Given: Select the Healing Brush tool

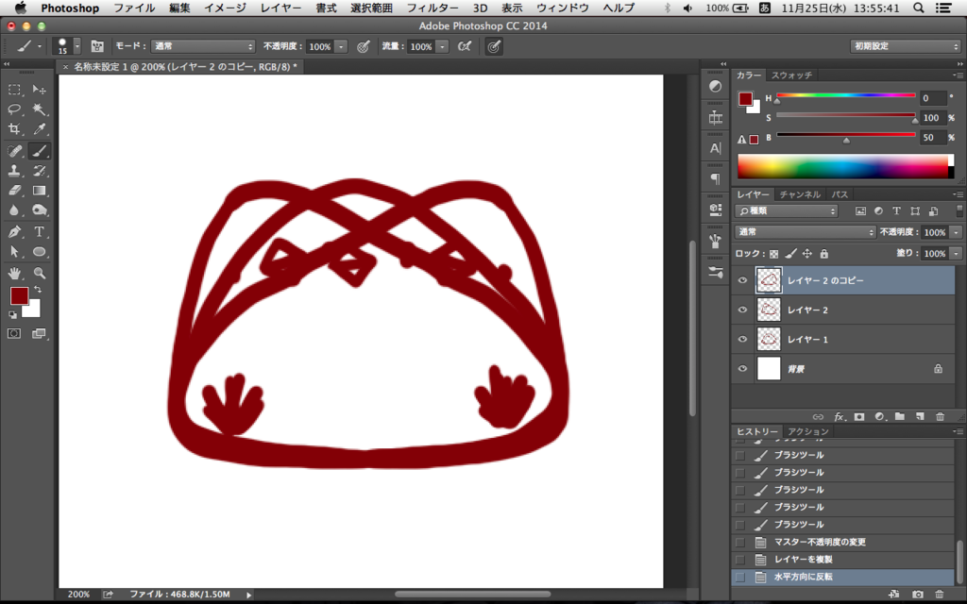Looking at the screenshot, I should pyautogui.click(x=14, y=151).
